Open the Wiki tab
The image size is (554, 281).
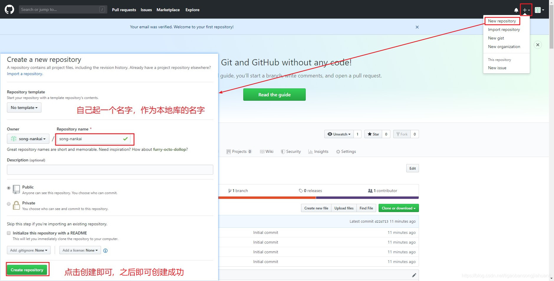click(267, 151)
